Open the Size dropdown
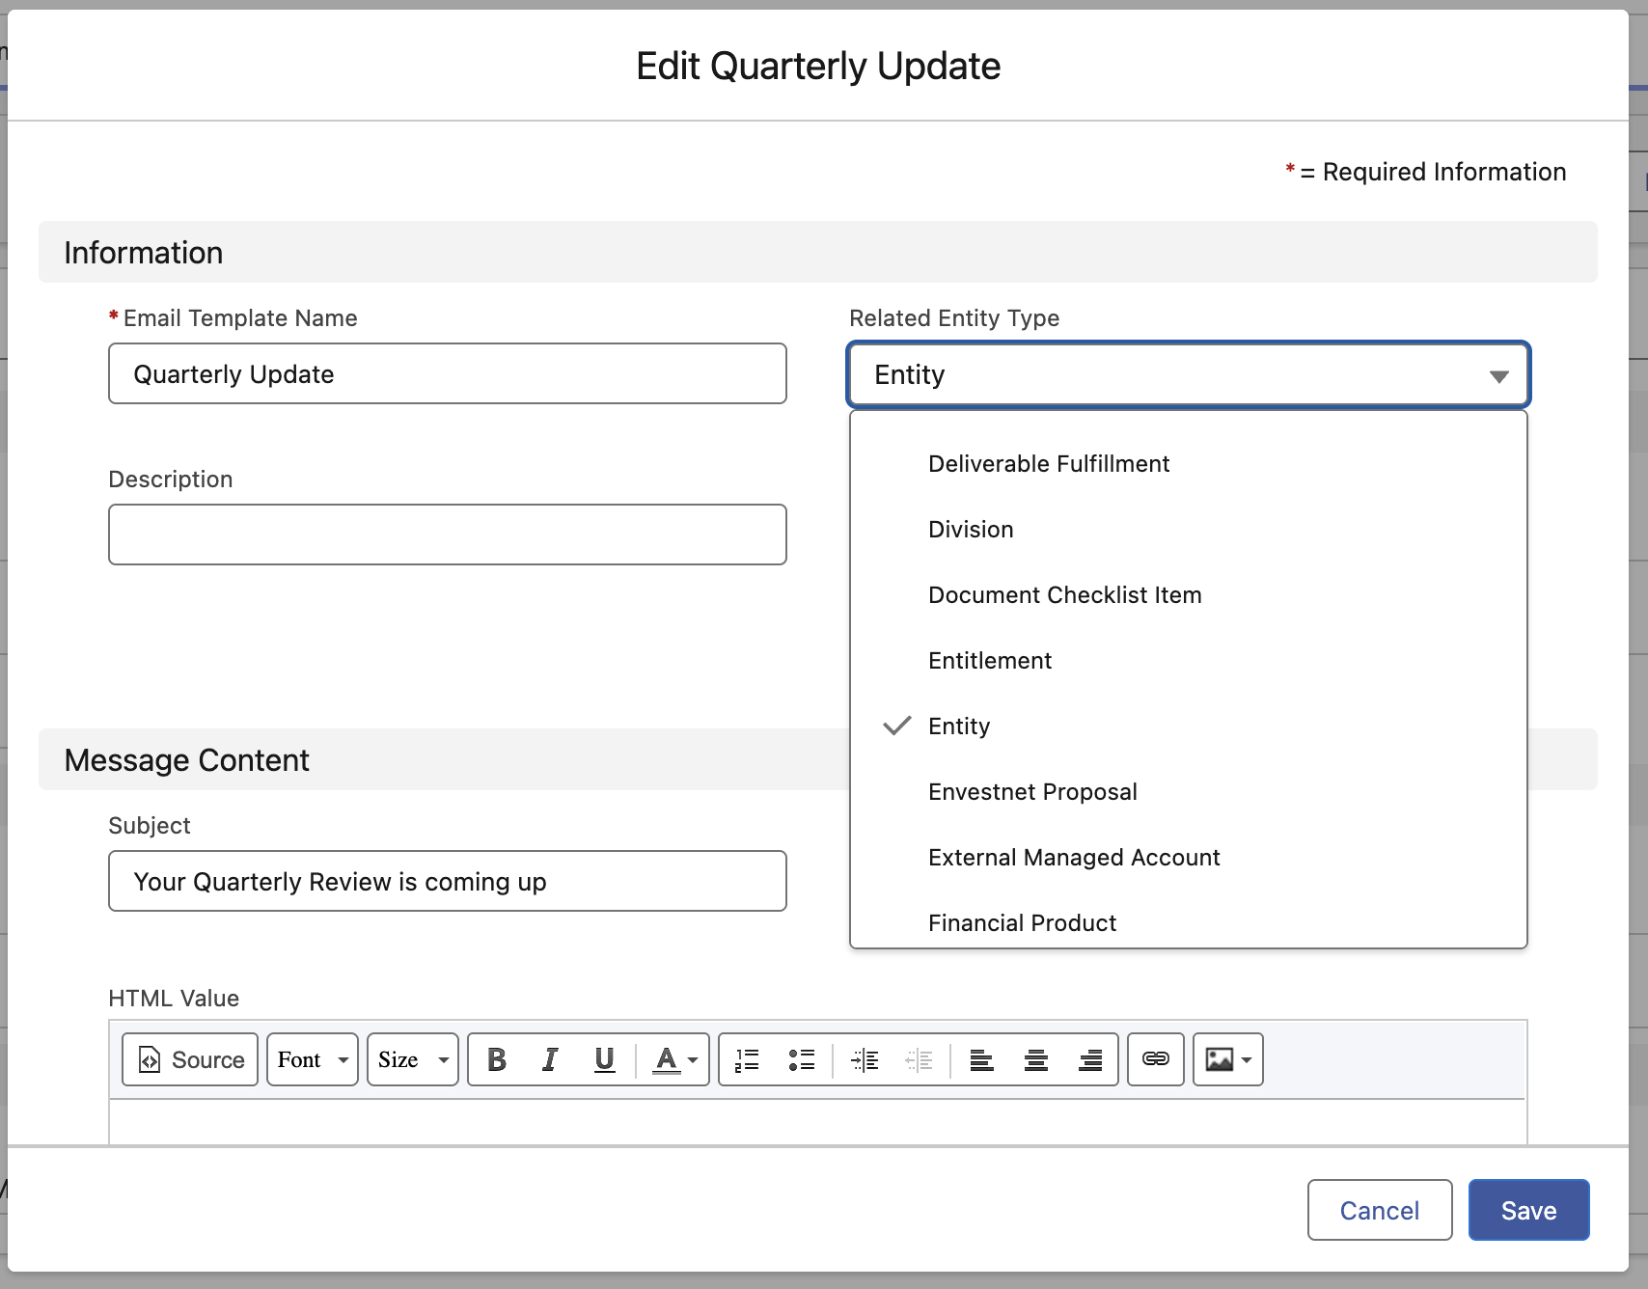Image resolution: width=1648 pixels, height=1289 pixels. click(413, 1059)
